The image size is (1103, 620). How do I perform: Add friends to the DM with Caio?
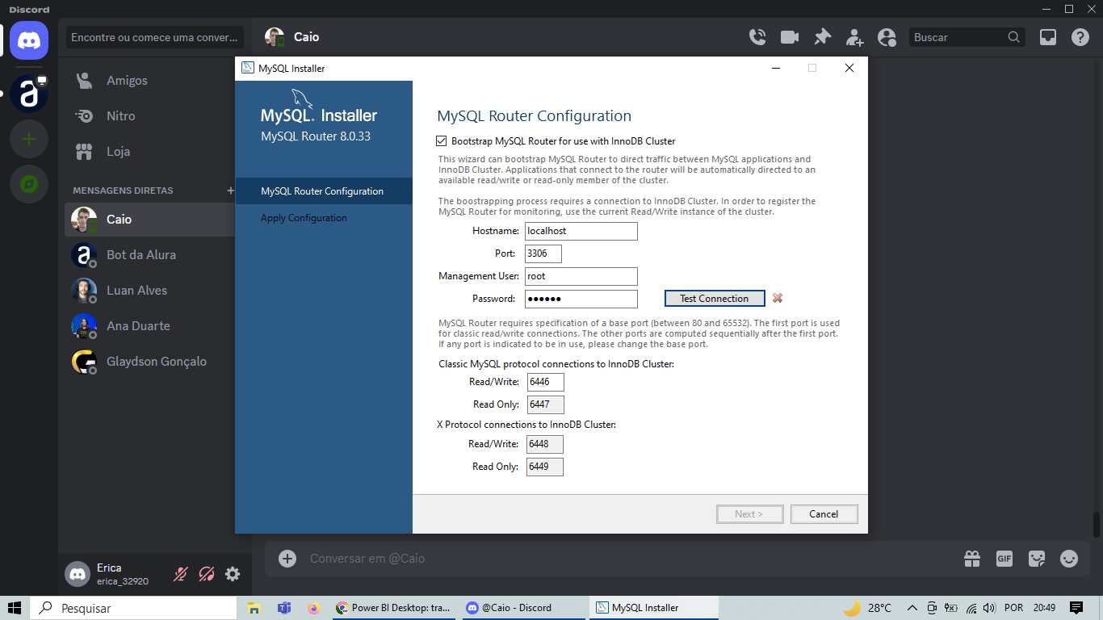[854, 37]
